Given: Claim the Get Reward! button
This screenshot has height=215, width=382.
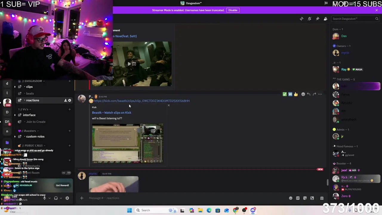Looking at the screenshot, I should tap(62, 185).
